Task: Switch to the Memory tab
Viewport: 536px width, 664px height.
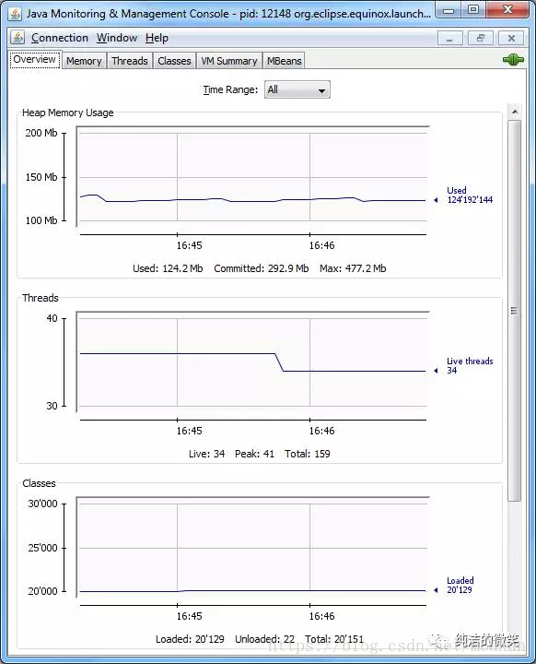Action: tap(84, 61)
